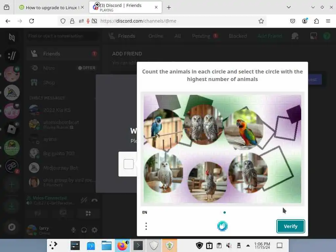Disconnect from the voice channel

coord(94,200)
